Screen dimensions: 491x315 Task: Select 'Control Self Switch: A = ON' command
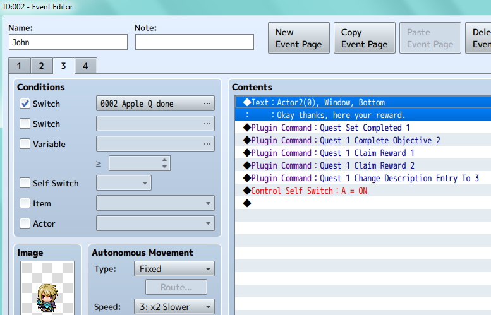[363, 191]
